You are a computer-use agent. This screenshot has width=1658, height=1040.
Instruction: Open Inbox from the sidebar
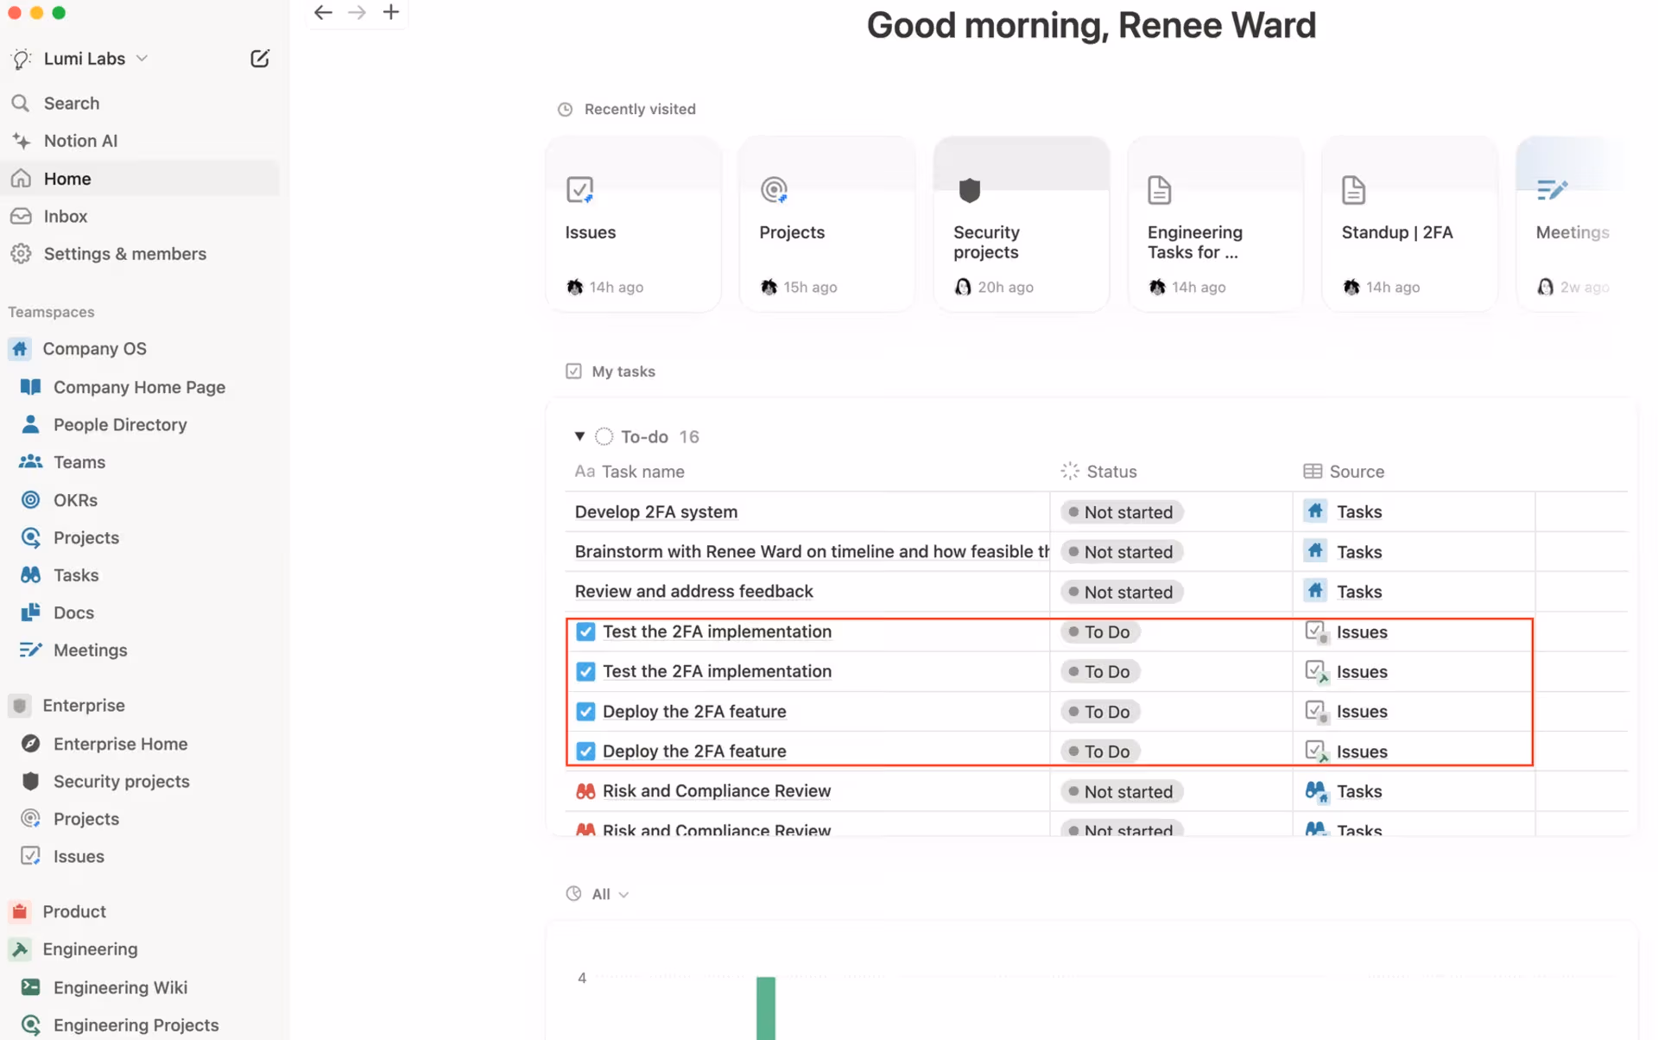pos(66,215)
